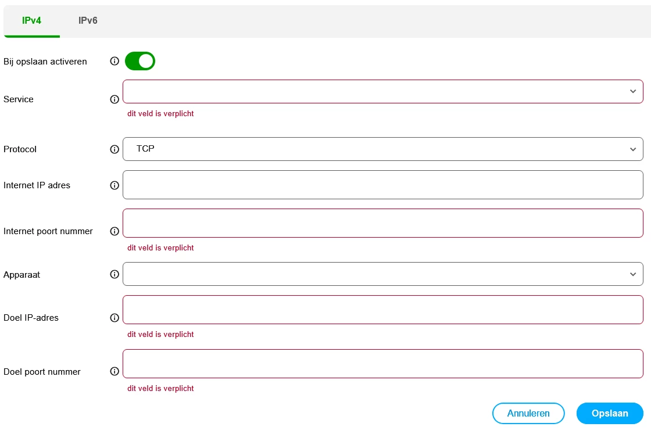Click into the Doel IP-adres field
651x434 pixels.
(x=382, y=310)
